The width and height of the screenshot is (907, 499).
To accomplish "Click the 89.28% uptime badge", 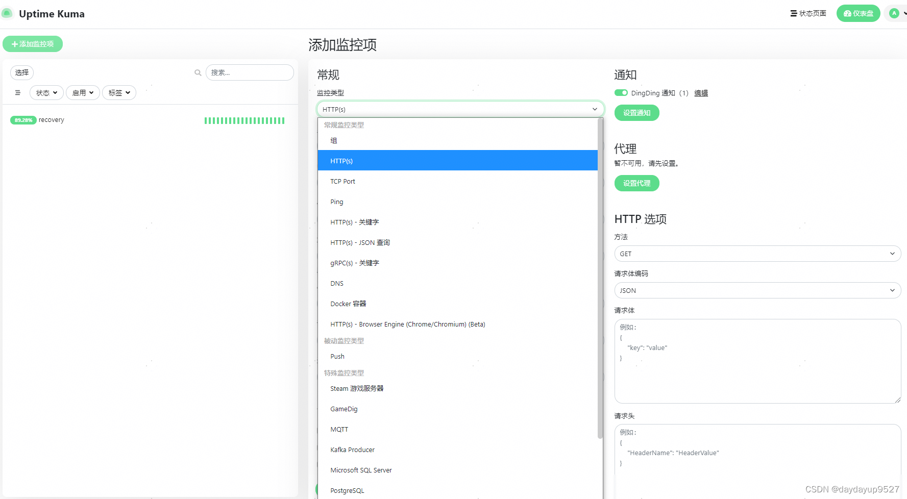I will (23, 120).
